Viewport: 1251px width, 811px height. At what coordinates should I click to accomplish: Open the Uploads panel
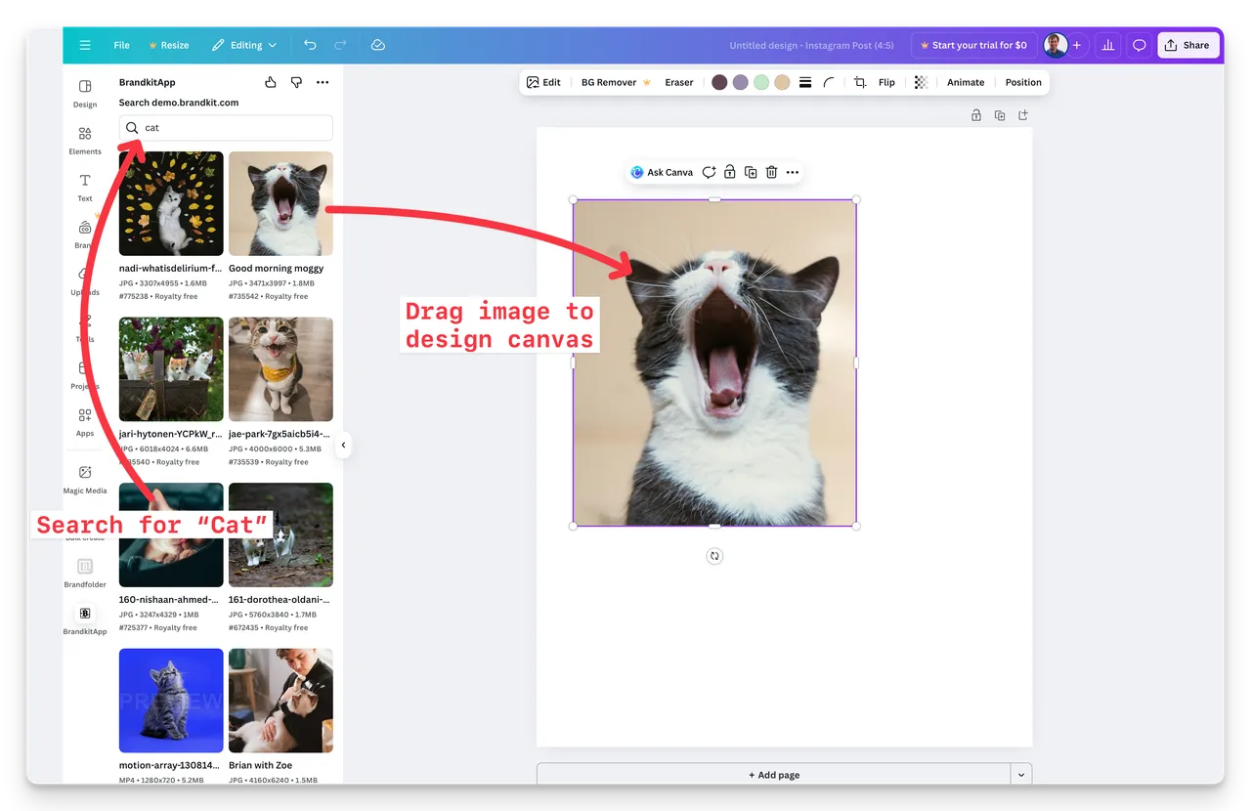click(x=85, y=280)
